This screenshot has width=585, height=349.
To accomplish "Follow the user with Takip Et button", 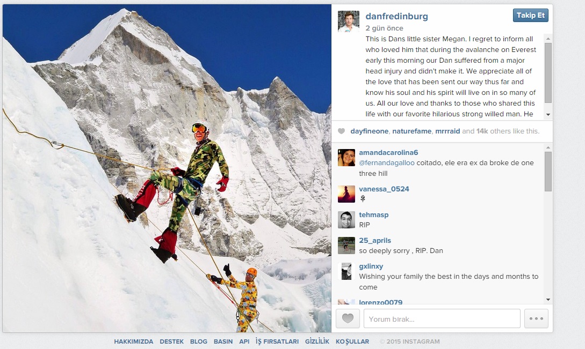I will pos(531,15).
